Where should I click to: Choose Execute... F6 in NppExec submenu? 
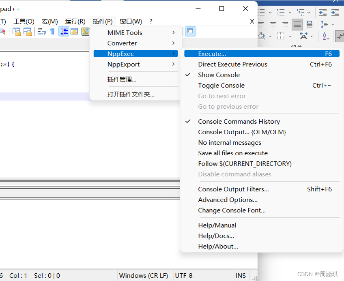(262, 54)
